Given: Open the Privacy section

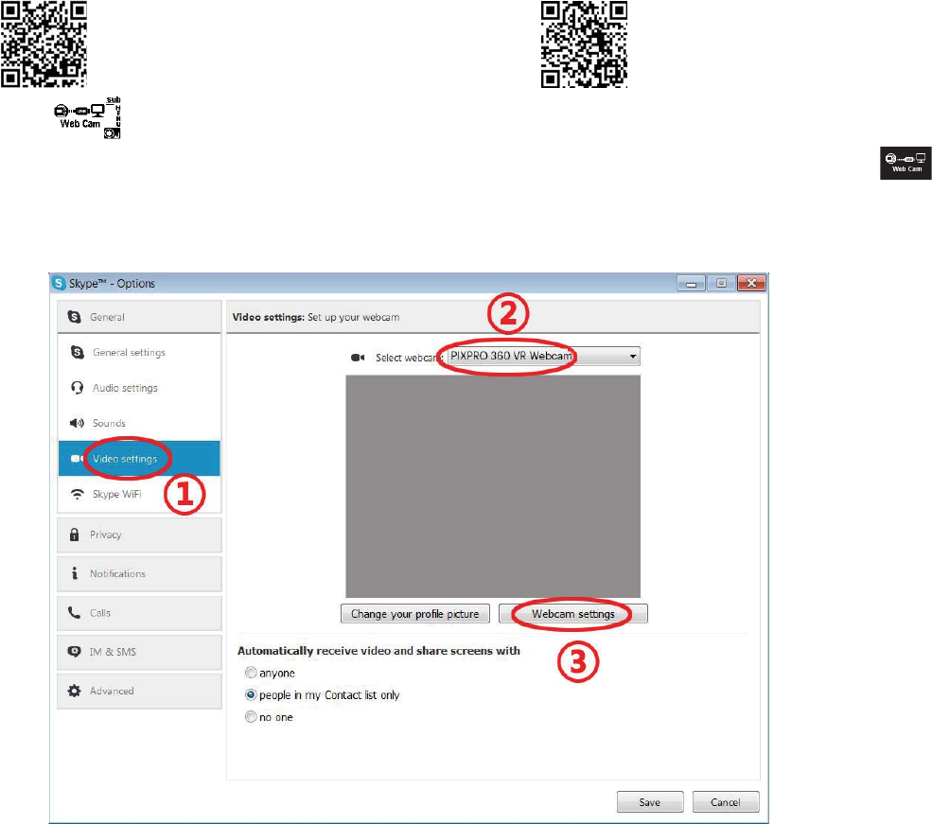Looking at the screenshot, I should point(139,535).
